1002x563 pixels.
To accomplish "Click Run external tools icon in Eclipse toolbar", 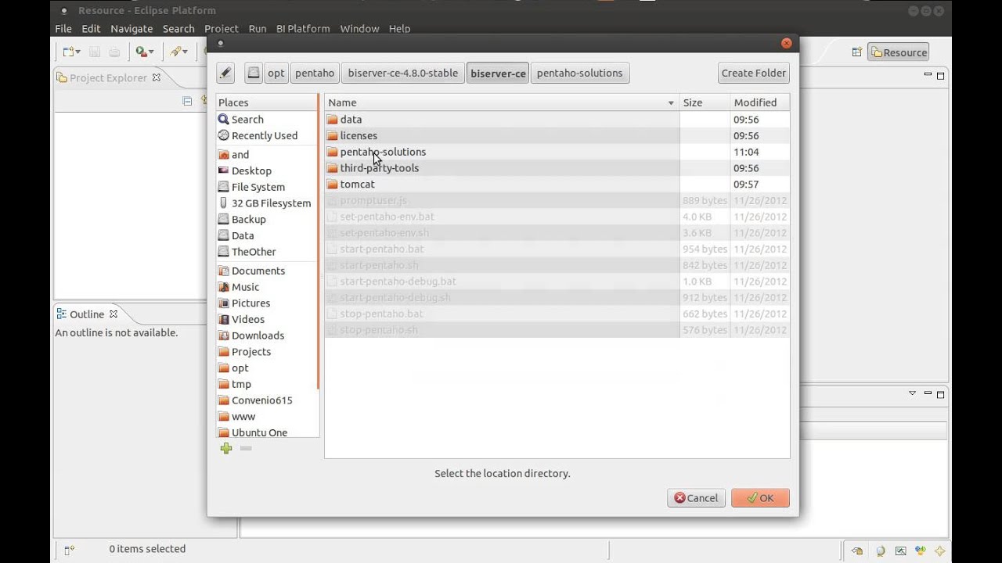I will pos(141,52).
